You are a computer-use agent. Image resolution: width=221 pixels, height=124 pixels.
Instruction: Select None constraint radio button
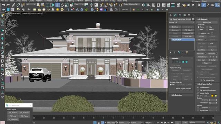coord(199,27)
